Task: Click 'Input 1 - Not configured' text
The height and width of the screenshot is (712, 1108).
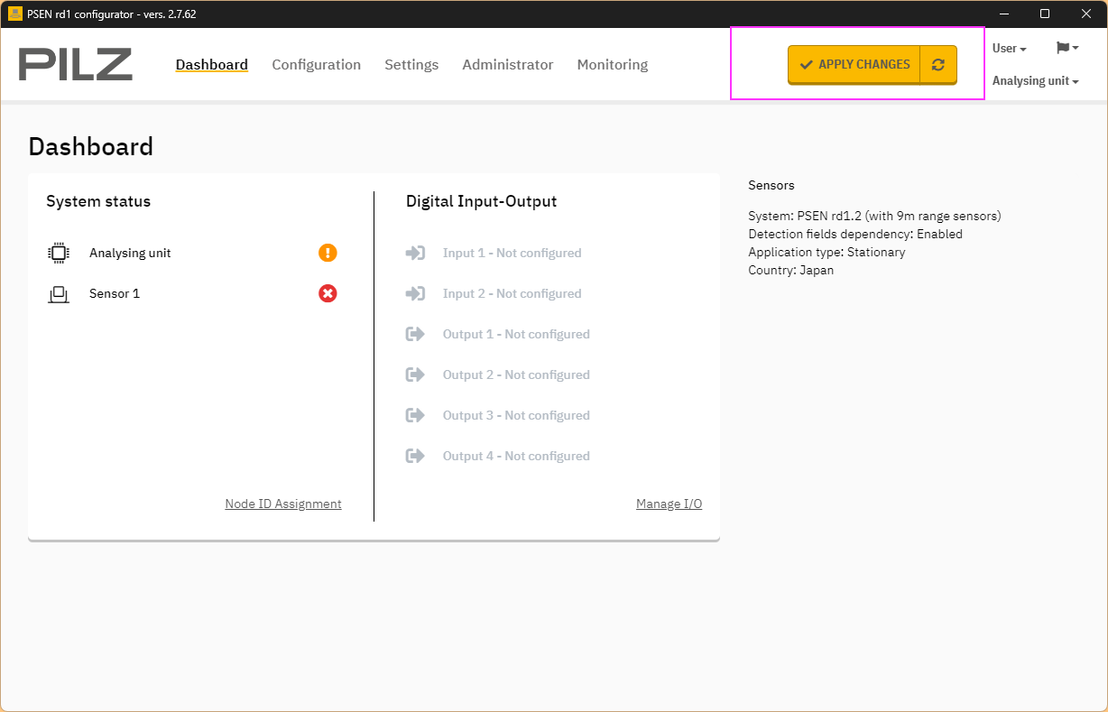Action: (512, 253)
